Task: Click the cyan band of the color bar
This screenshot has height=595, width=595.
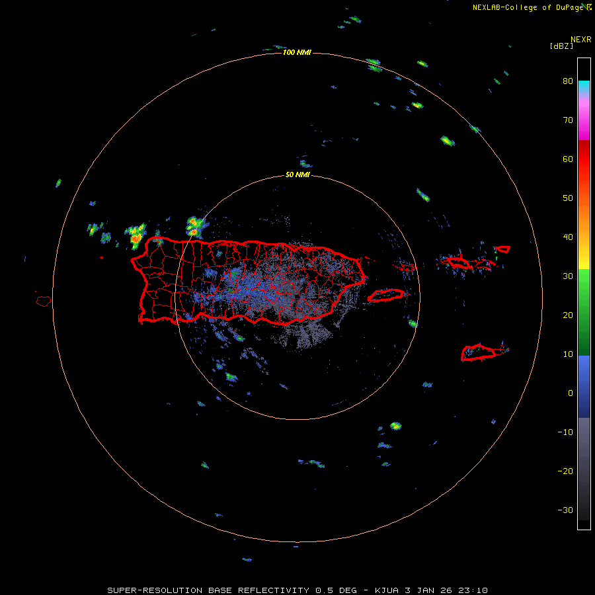Action: click(584, 87)
